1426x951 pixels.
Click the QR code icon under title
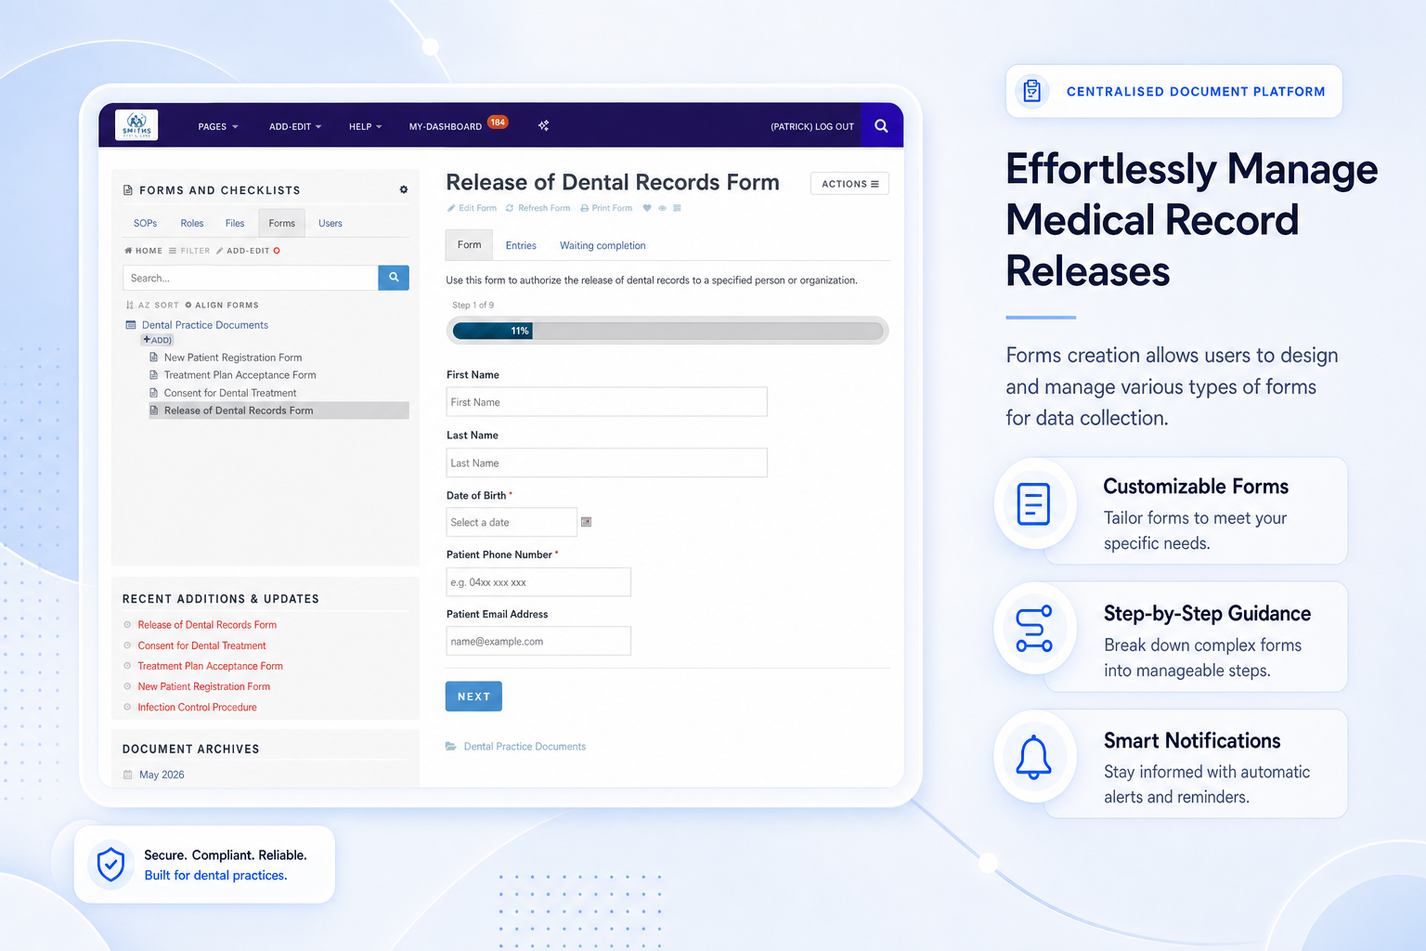click(x=677, y=208)
